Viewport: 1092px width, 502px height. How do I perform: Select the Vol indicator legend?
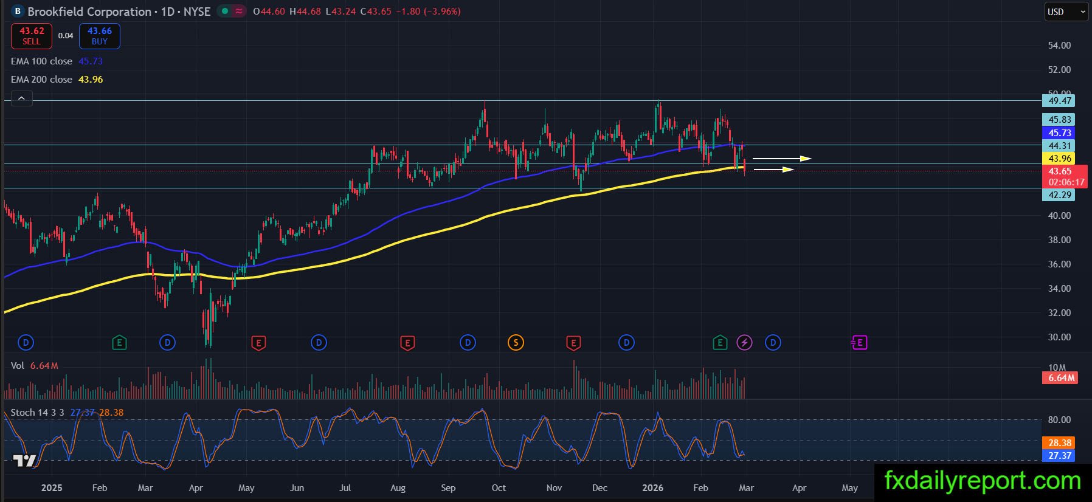[18, 365]
